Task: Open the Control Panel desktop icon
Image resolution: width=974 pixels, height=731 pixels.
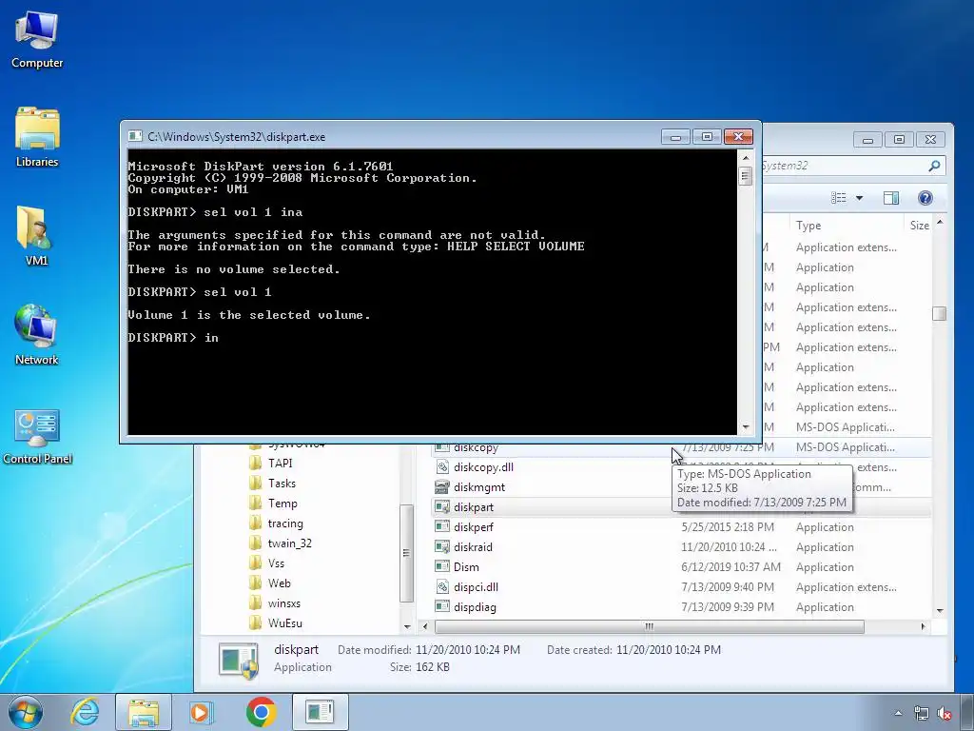Action: pyautogui.click(x=37, y=436)
